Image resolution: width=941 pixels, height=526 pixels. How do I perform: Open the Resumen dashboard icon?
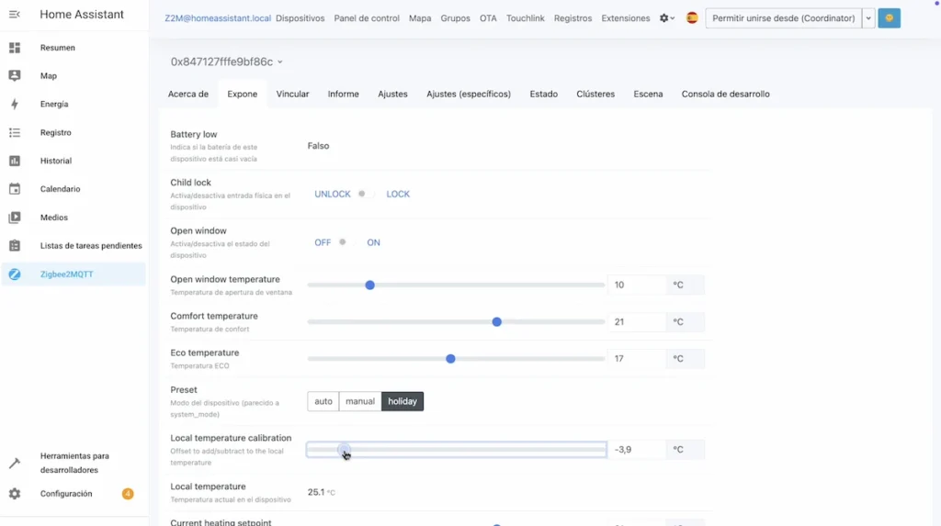pos(15,48)
